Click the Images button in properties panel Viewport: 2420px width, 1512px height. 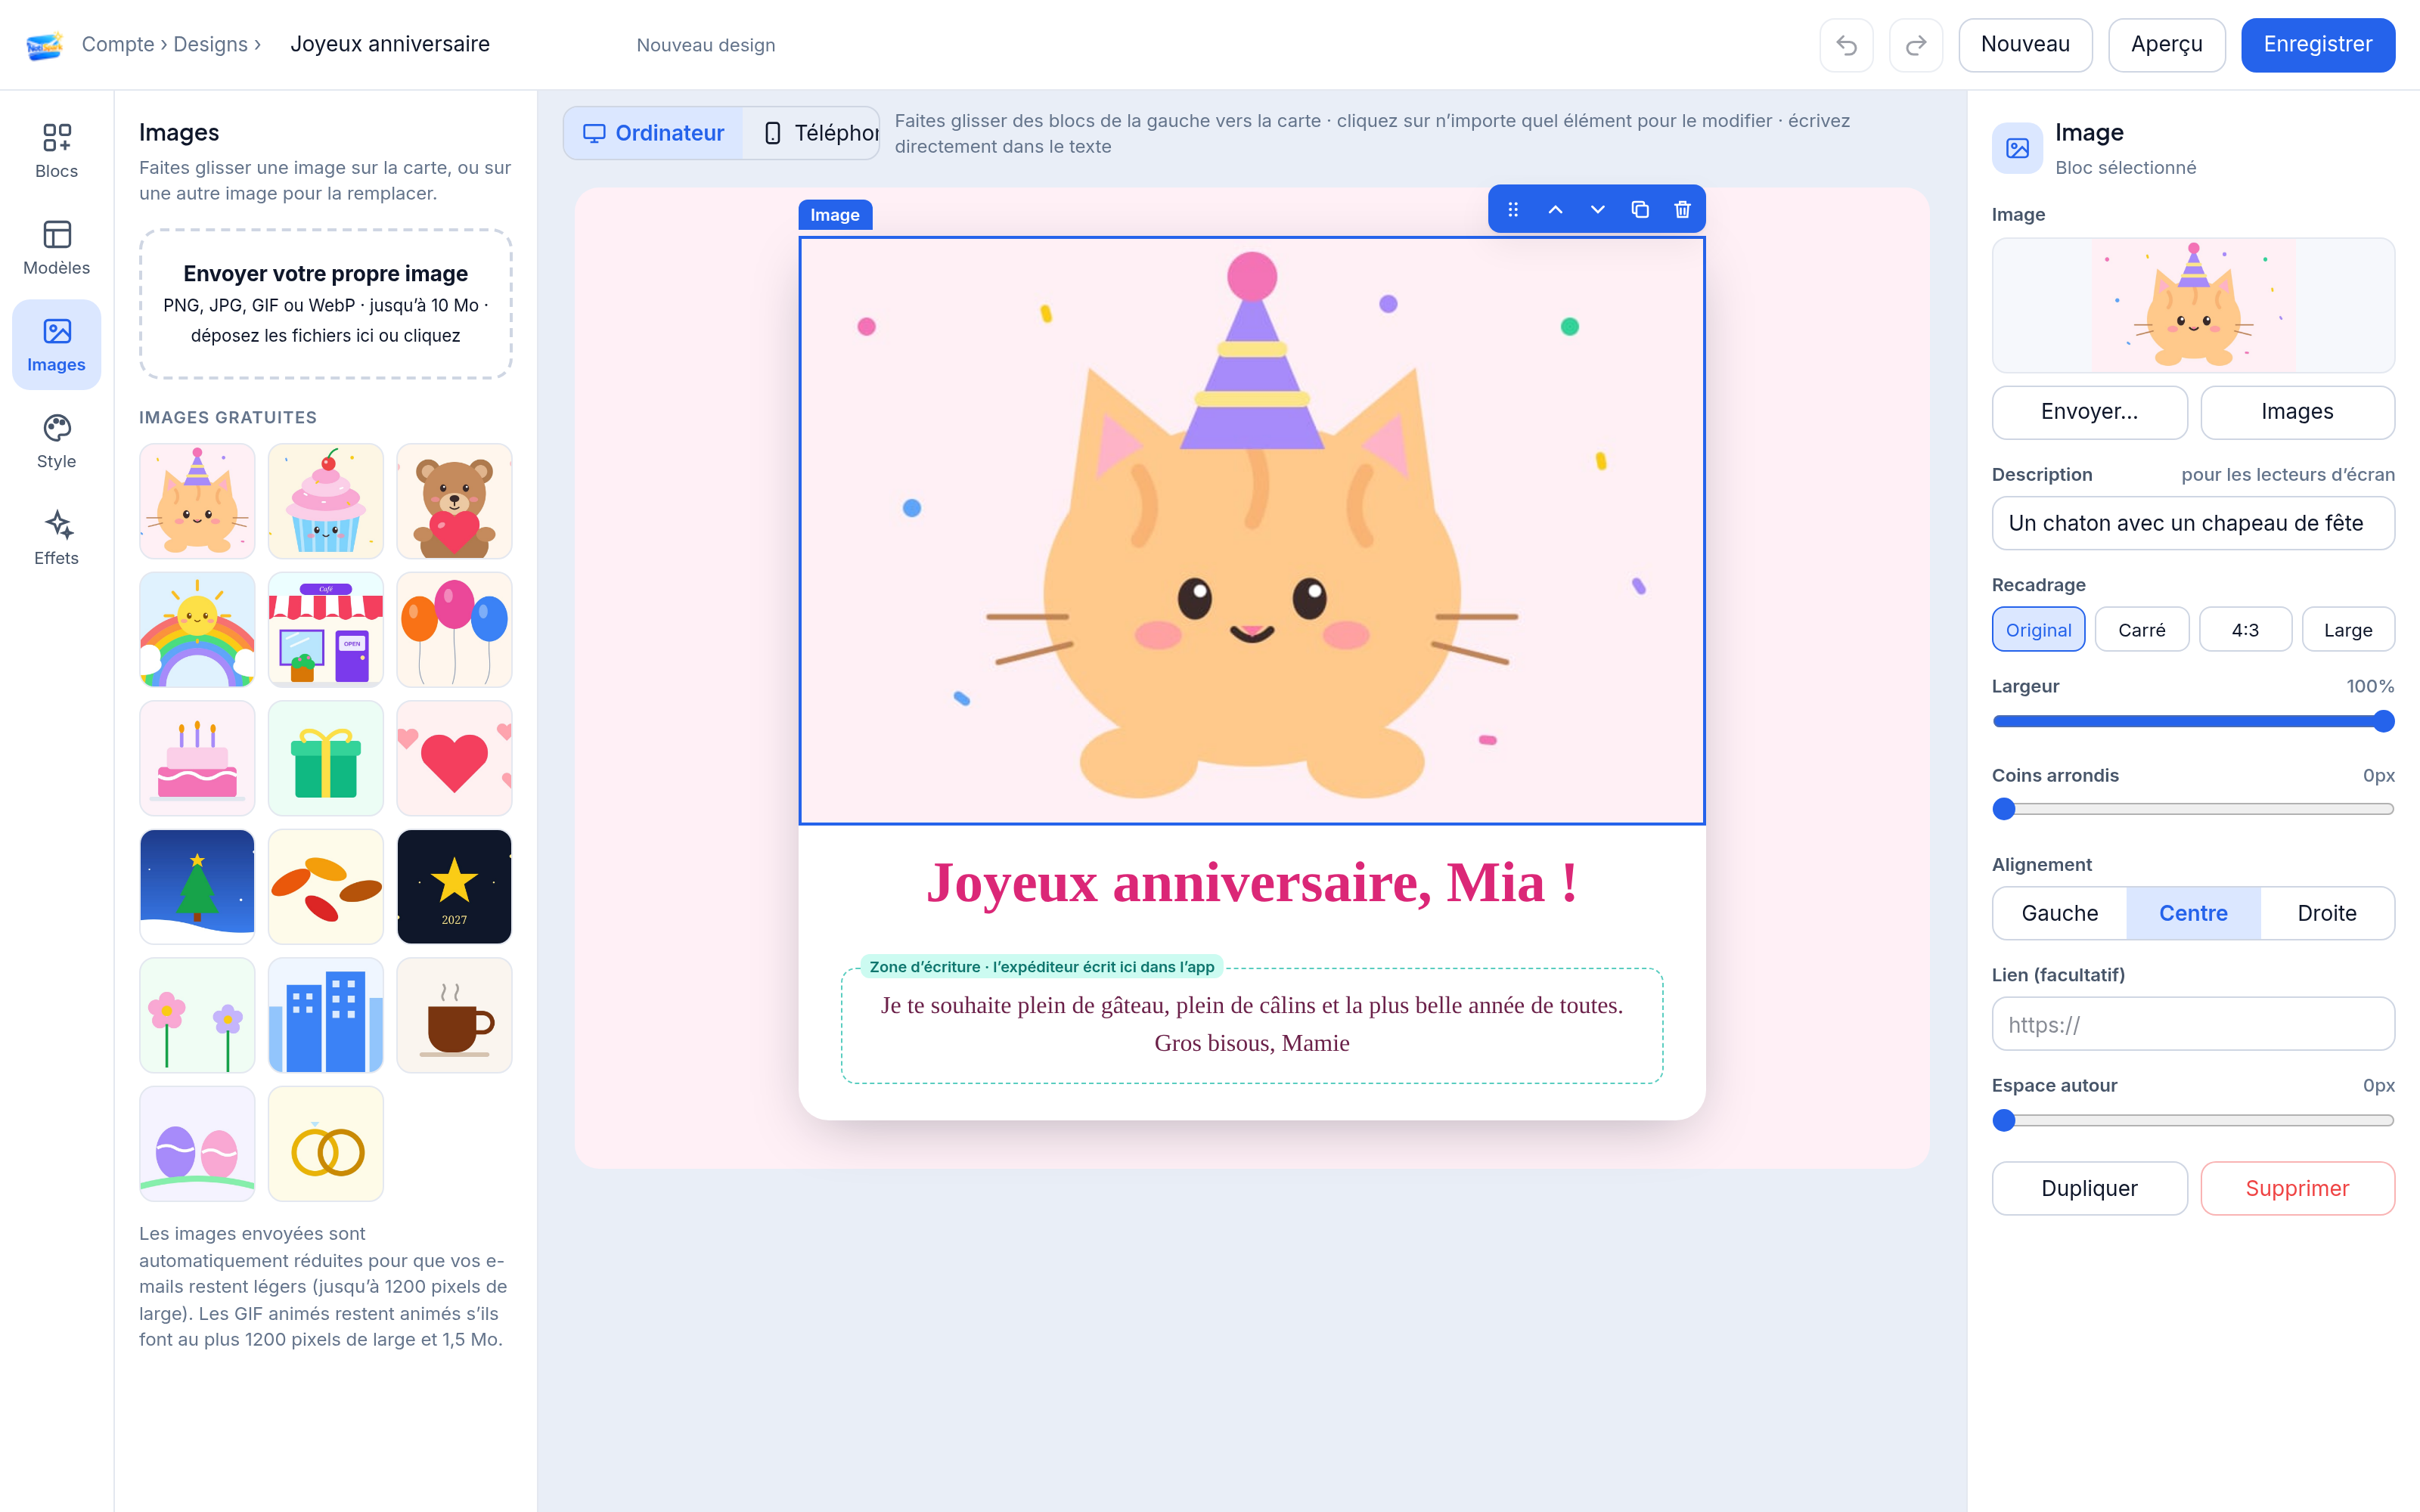[x=2297, y=412]
